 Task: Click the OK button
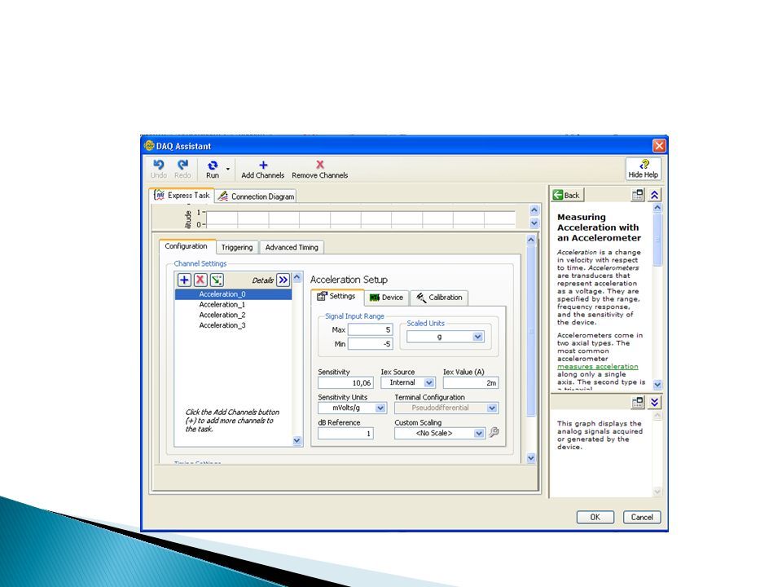[x=595, y=517]
